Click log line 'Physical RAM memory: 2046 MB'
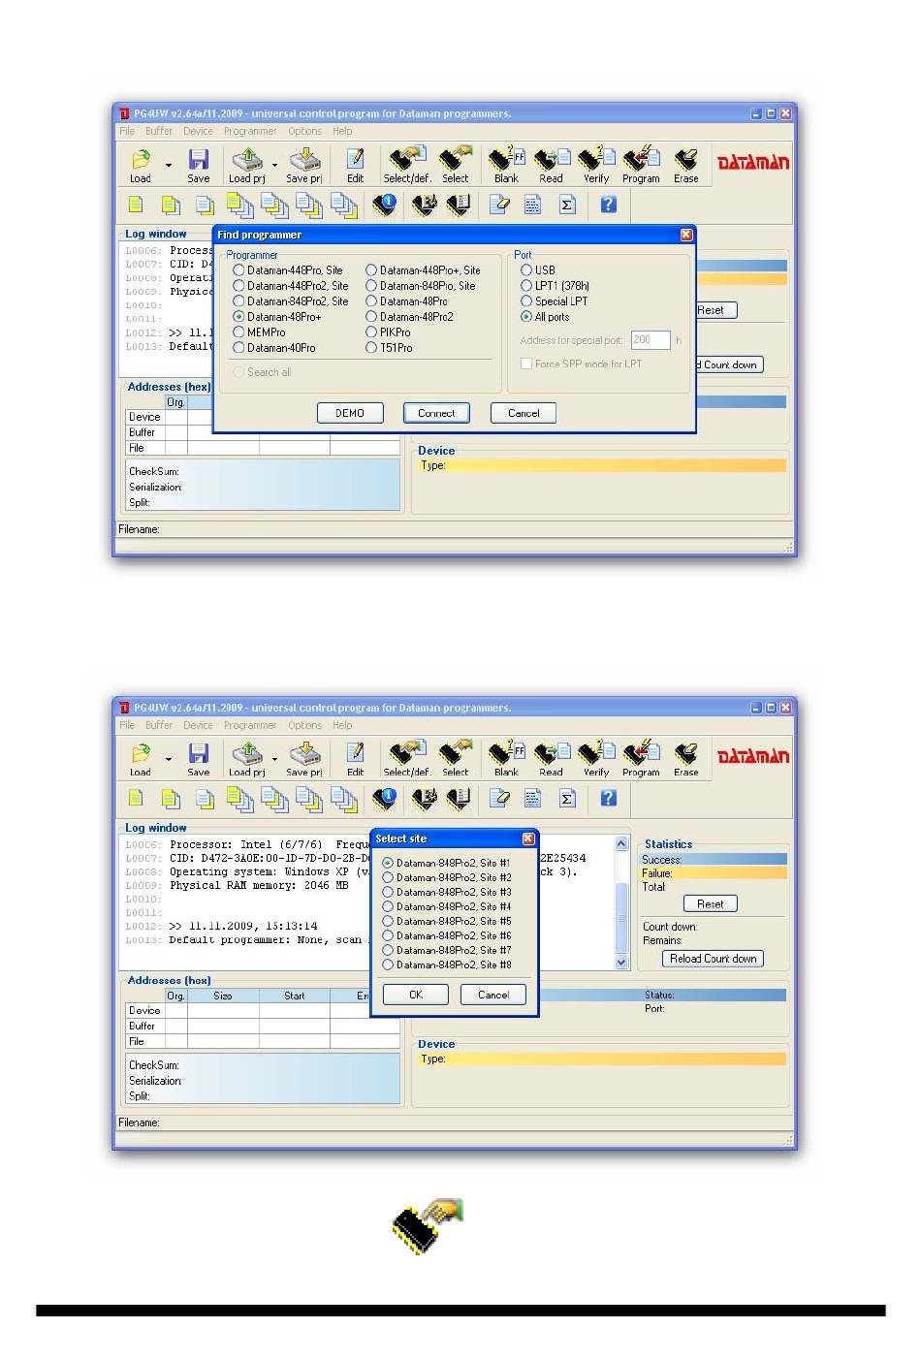921x1360 pixels. 259,885
